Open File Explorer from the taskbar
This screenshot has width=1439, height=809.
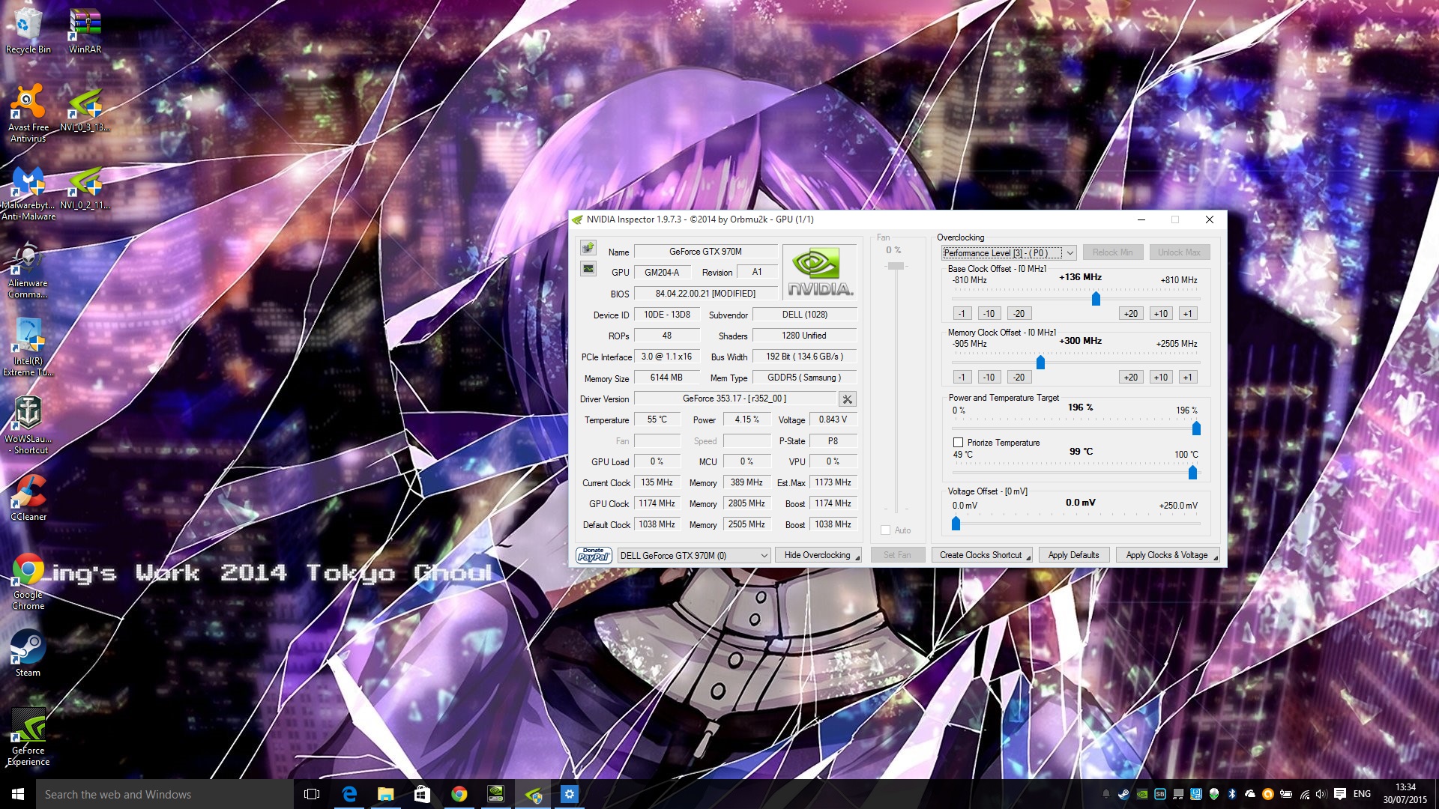tap(385, 794)
